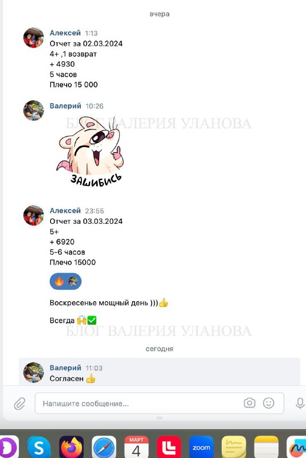This screenshot has height=458, width=306.
Task: Click the microphone voice message icon
Action: coord(300,404)
